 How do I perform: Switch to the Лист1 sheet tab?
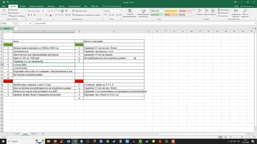17,134
